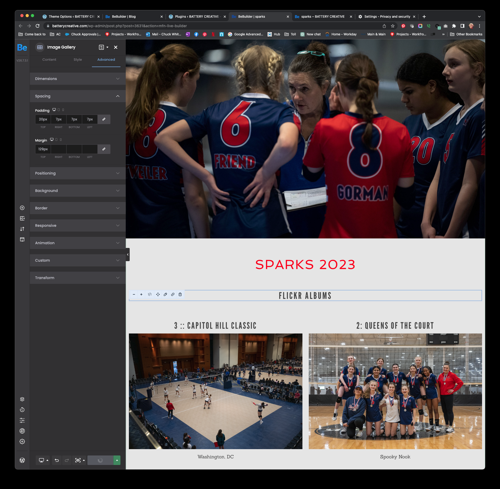Expand the Custom section
This screenshot has height=489, width=500.
click(78, 260)
